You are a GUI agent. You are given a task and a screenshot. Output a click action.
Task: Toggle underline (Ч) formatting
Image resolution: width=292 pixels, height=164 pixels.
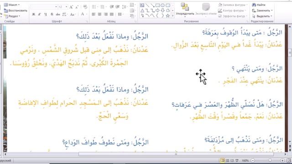pos(46,14)
